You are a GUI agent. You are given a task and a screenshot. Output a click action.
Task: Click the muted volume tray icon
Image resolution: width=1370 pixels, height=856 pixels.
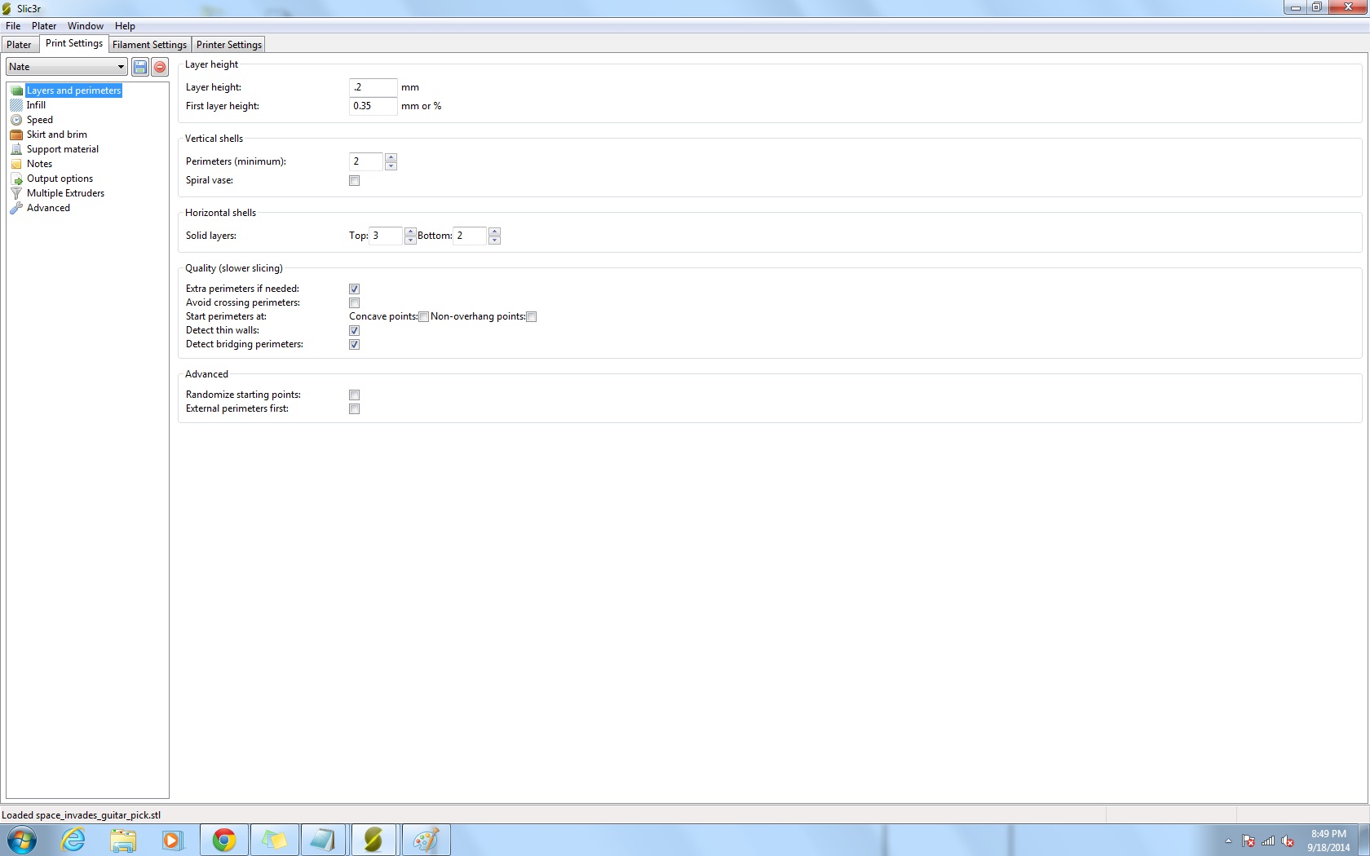tap(1288, 841)
